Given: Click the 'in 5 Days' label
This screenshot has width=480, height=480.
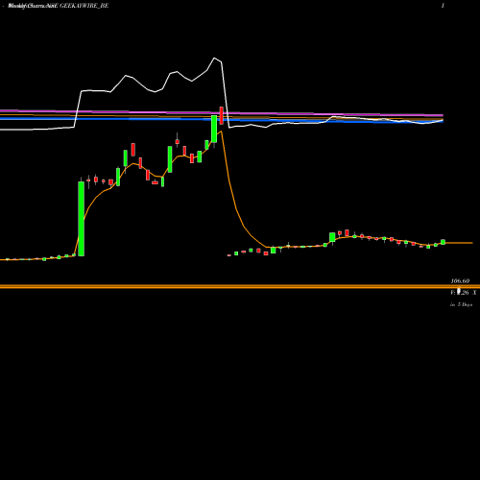Looking at the screenshot, I should point(461,304).
